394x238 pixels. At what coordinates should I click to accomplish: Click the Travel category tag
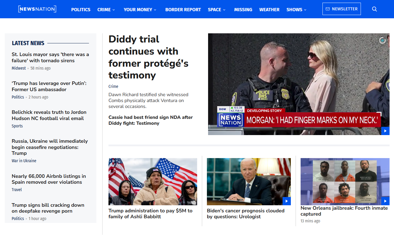tap(17, 190)
